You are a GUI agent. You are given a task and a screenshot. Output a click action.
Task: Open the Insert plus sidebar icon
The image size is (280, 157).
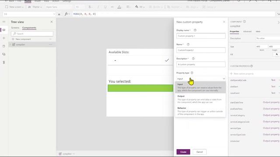[4, 38]
